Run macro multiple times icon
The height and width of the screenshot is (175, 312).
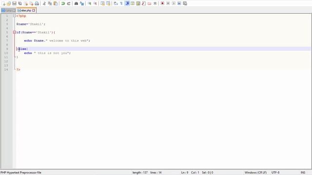[179, 3]
